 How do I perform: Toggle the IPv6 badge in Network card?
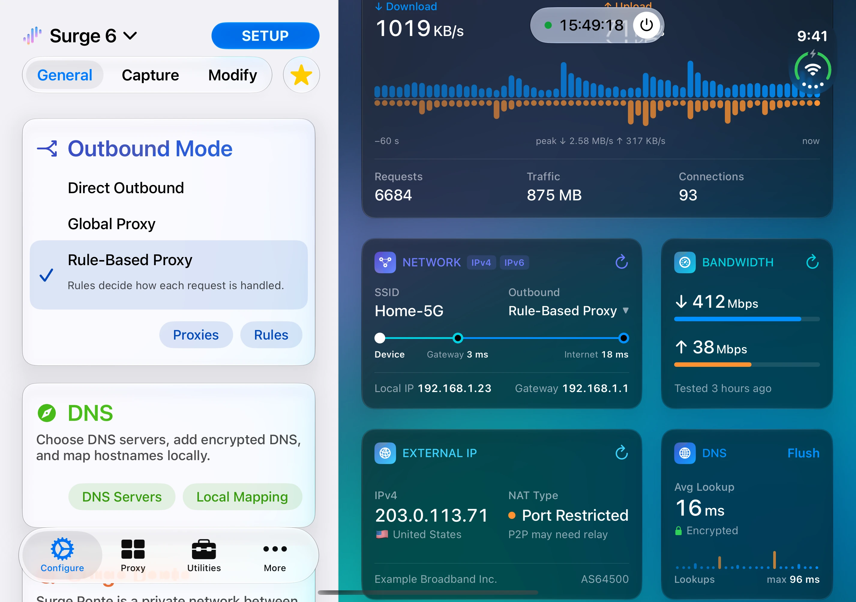tap(514, 262)
